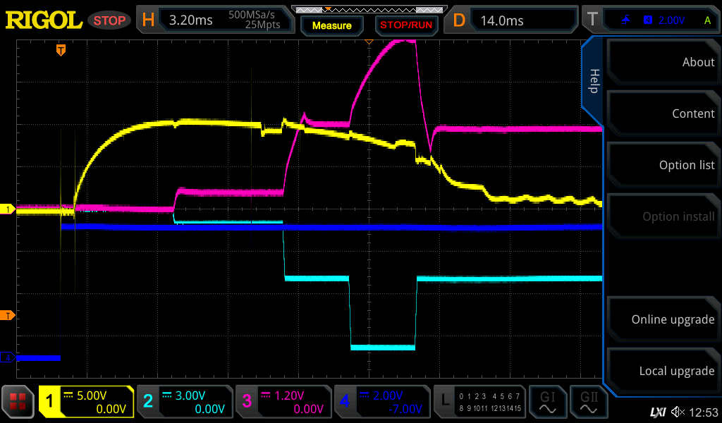The height and width of the screenshot is (423, 722).
Task: Click the muted speaker sound icon
Action: pyautogui.click(x=678, y=411)
